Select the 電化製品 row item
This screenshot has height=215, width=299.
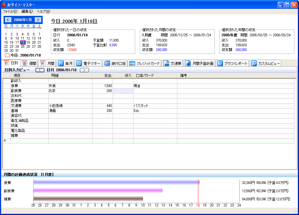pos(30,131)
